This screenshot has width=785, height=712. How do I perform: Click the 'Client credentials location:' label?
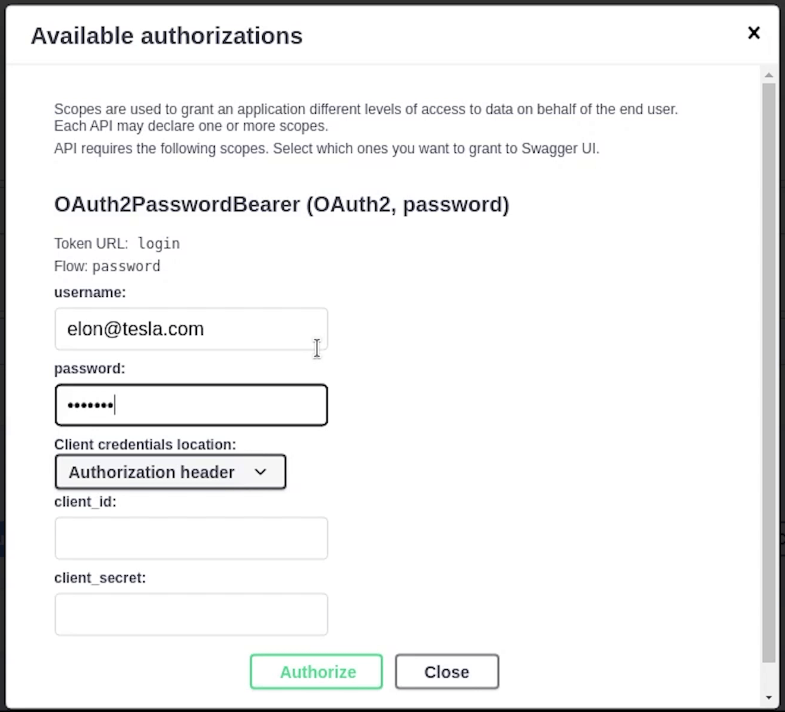pos(145,445)
